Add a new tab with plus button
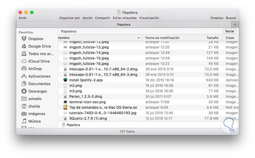The width and height of the screenshot is (255, 158). (x=235, y=25)
